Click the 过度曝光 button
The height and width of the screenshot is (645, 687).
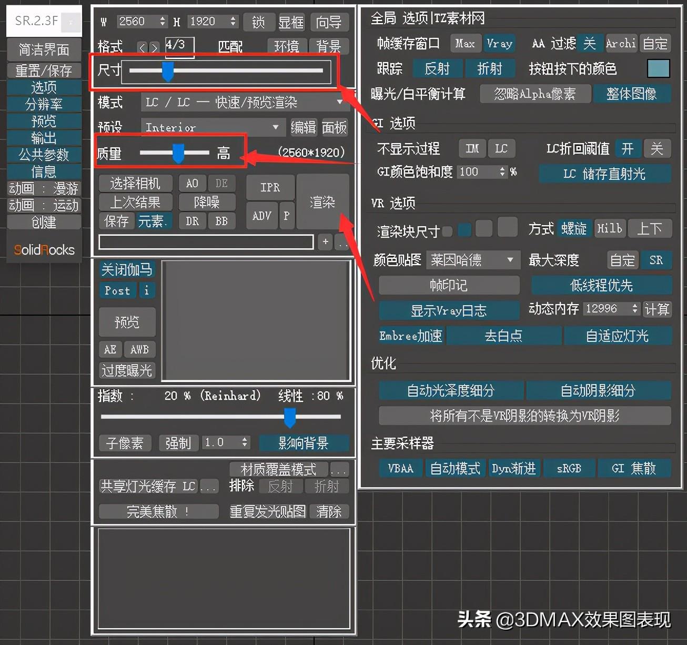point(127,370)
